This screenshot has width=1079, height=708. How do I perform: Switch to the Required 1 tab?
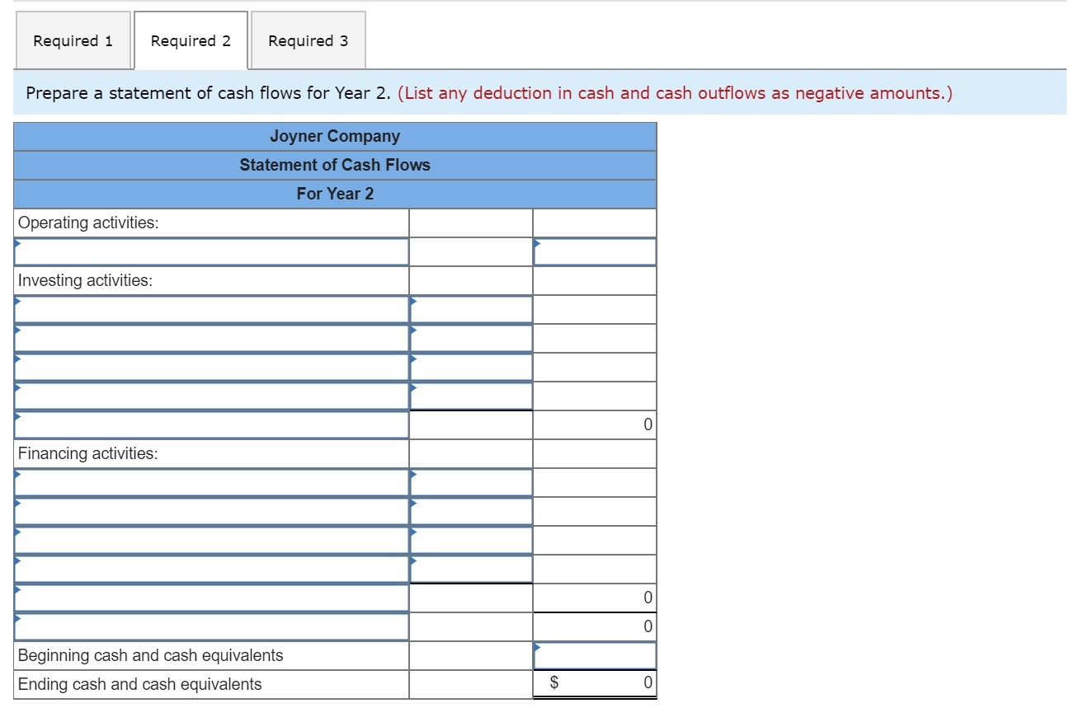click(73, 40)
